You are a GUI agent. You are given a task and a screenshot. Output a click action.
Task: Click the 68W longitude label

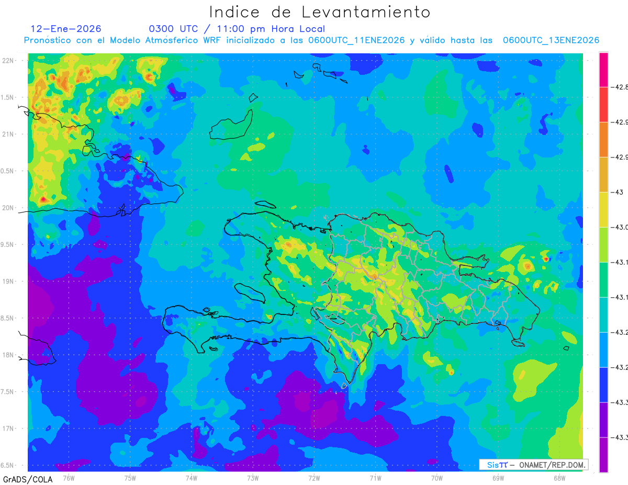tap(559, 478)
